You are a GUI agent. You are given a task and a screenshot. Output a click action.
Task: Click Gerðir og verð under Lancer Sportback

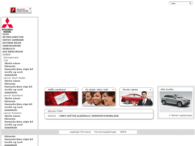pyautogui.click(x=14, y=107)
